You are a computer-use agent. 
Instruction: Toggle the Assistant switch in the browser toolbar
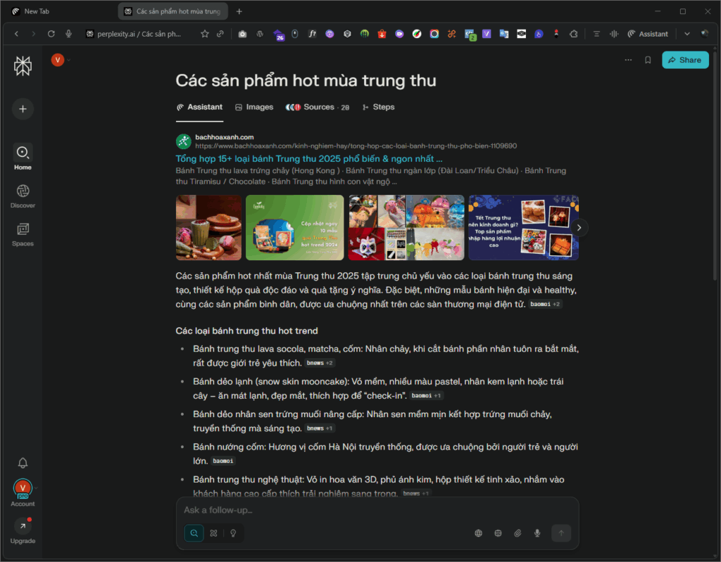648,33
